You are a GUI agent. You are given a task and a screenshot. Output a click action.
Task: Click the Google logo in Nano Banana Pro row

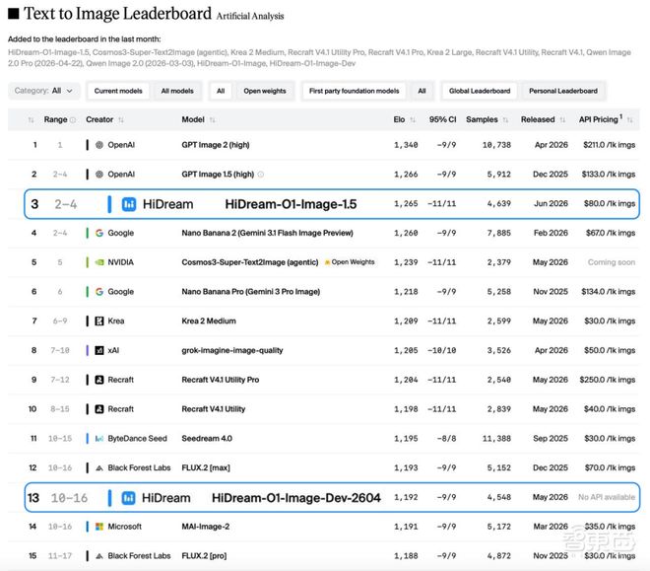[x=99, y=292]
